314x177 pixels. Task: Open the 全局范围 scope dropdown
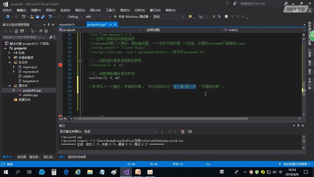[182, 30]
